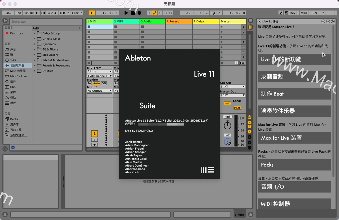
Task: Go back in the Live 11 lessons panel
Action: (x=323, y=21)
